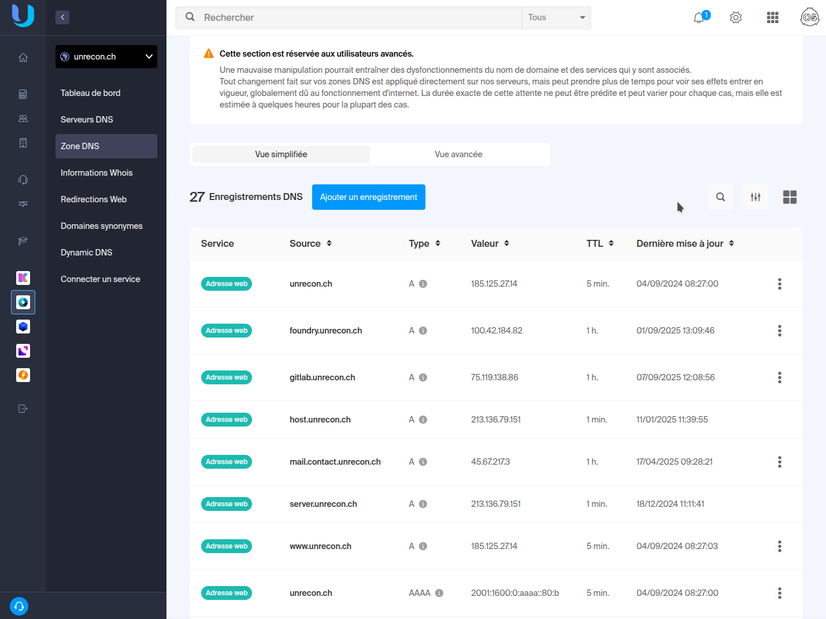Focus the Rechercher search field

click(x=349, y=17)
